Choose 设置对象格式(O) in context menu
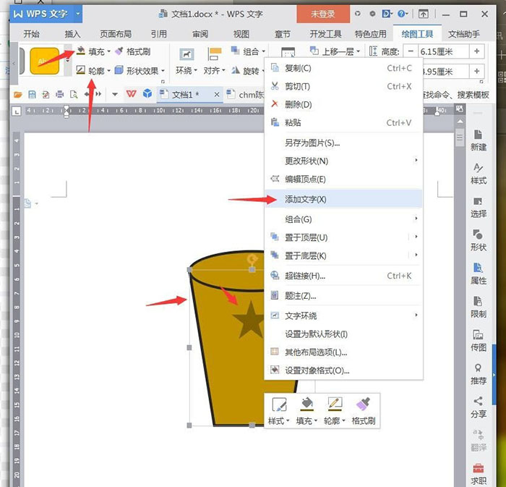506x487 pixels. 343,370
